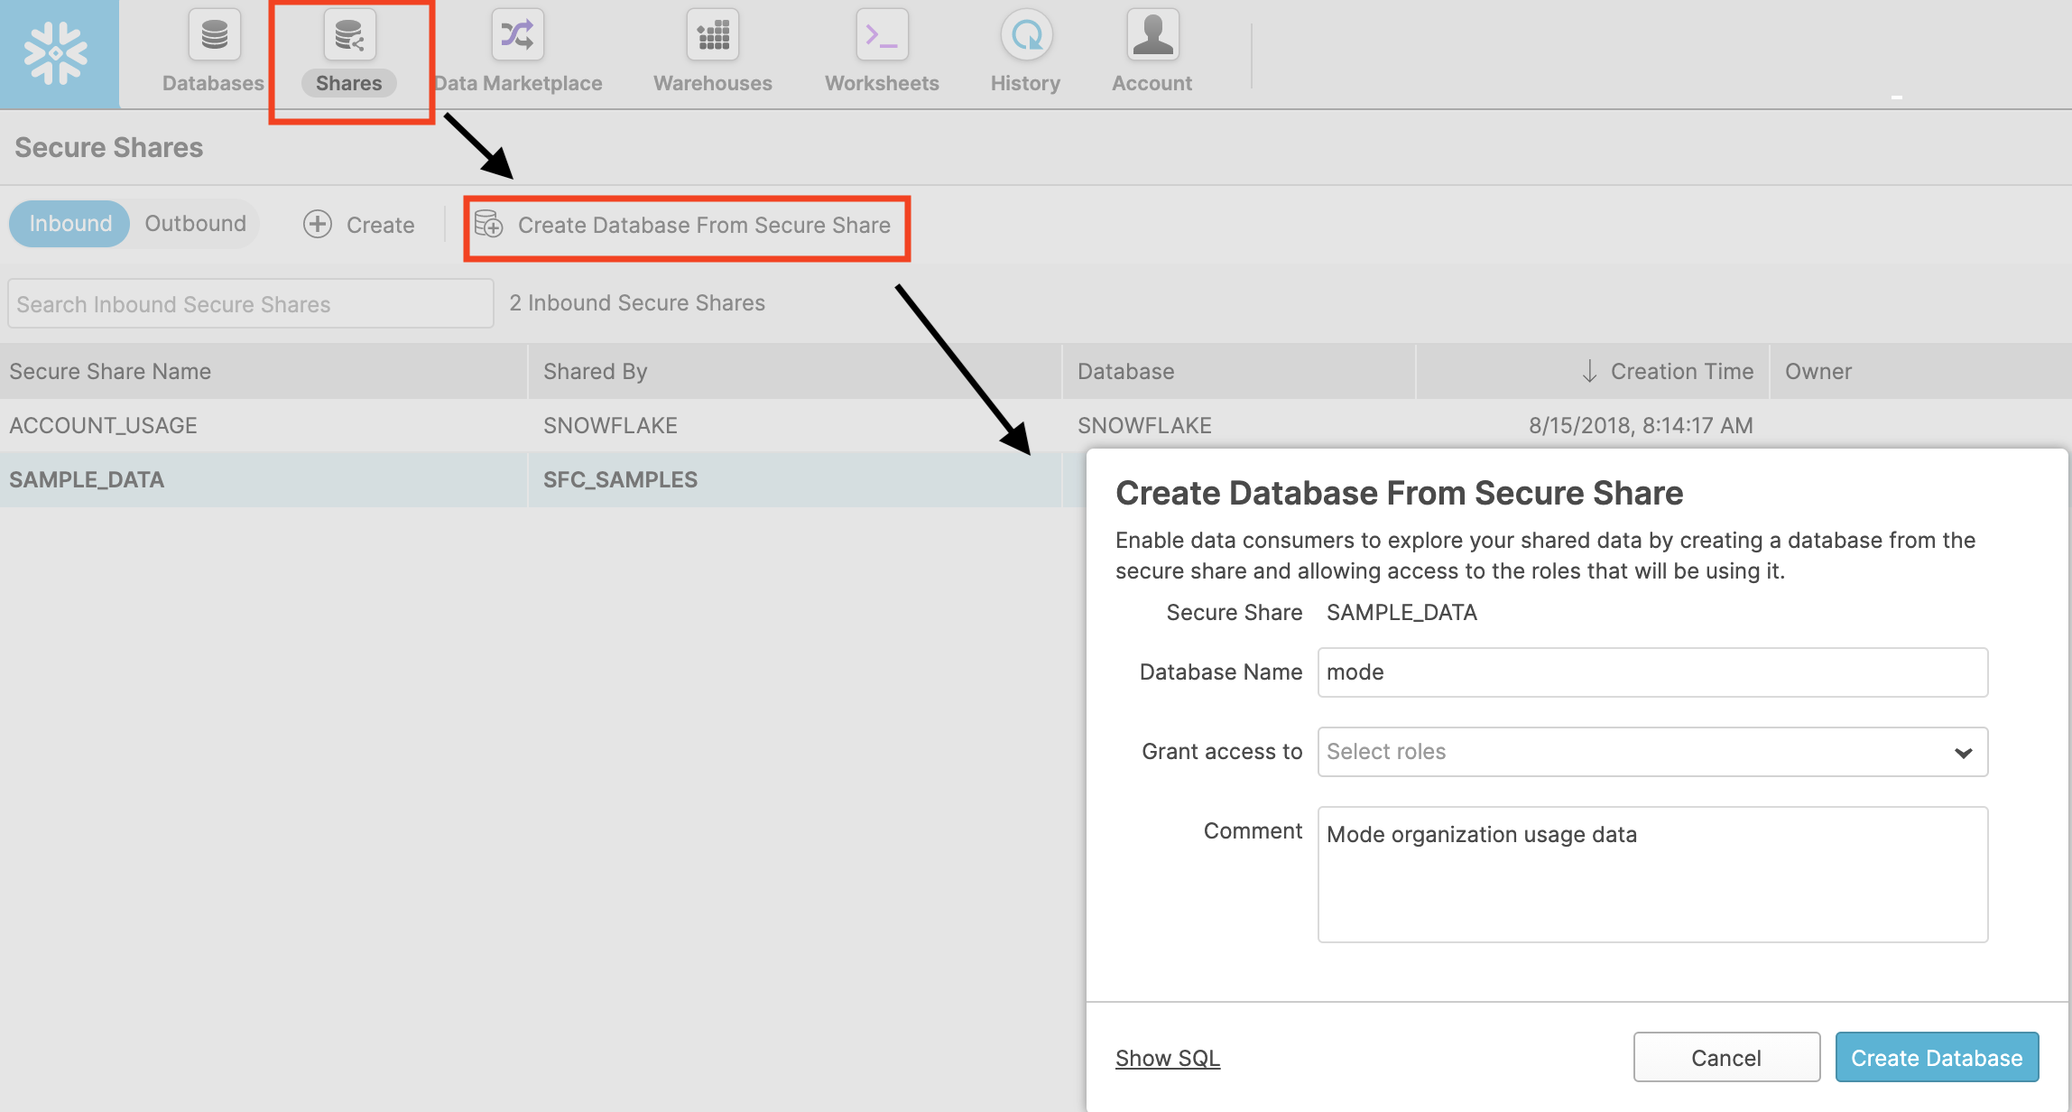Click the SAMPLE_DATA value in the dialog
This screenshot has height=1112, width=2072.
tap(1401, 612)
